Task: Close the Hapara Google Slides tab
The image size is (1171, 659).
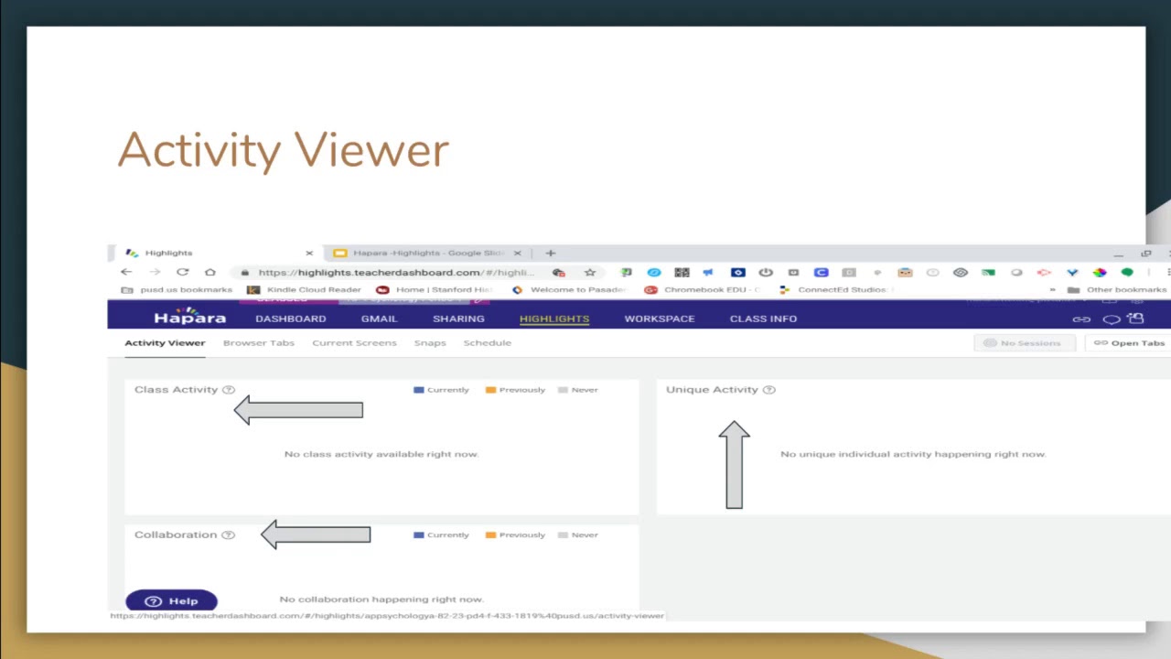Action: 517,253
